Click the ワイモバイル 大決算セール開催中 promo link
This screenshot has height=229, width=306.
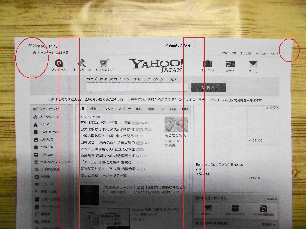click(238, 100)
